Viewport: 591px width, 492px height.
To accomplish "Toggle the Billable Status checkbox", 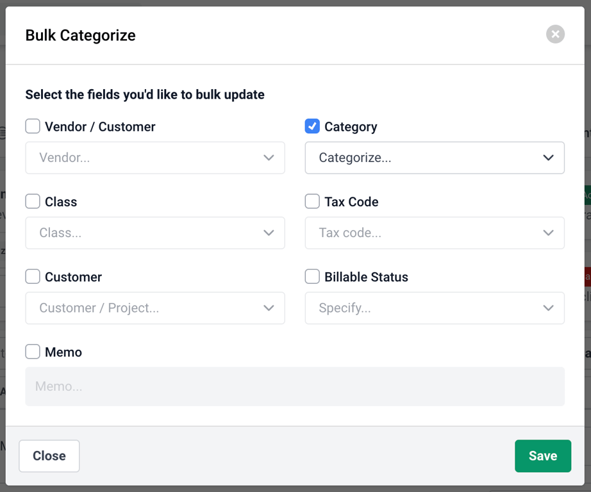I will tap(312, 277).
